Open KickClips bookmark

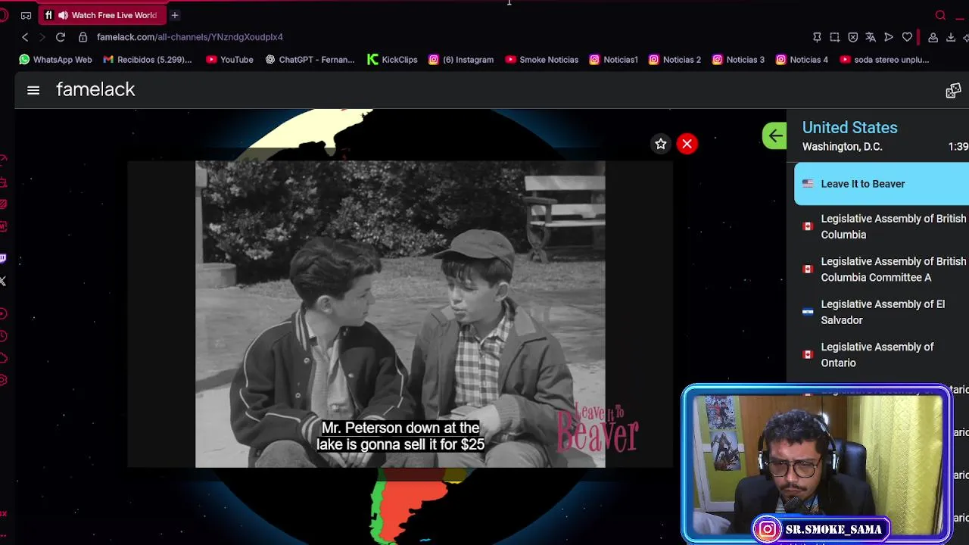392,60
